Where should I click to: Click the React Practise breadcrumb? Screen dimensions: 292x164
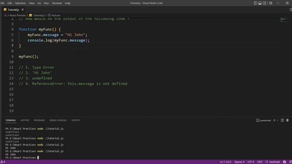pyautogui.click(x=17, y=15)
